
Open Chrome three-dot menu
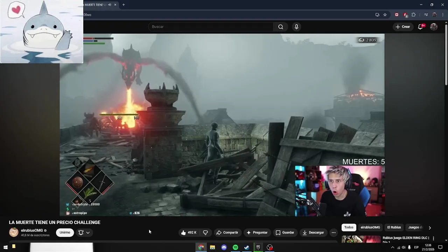pos(443,15)
